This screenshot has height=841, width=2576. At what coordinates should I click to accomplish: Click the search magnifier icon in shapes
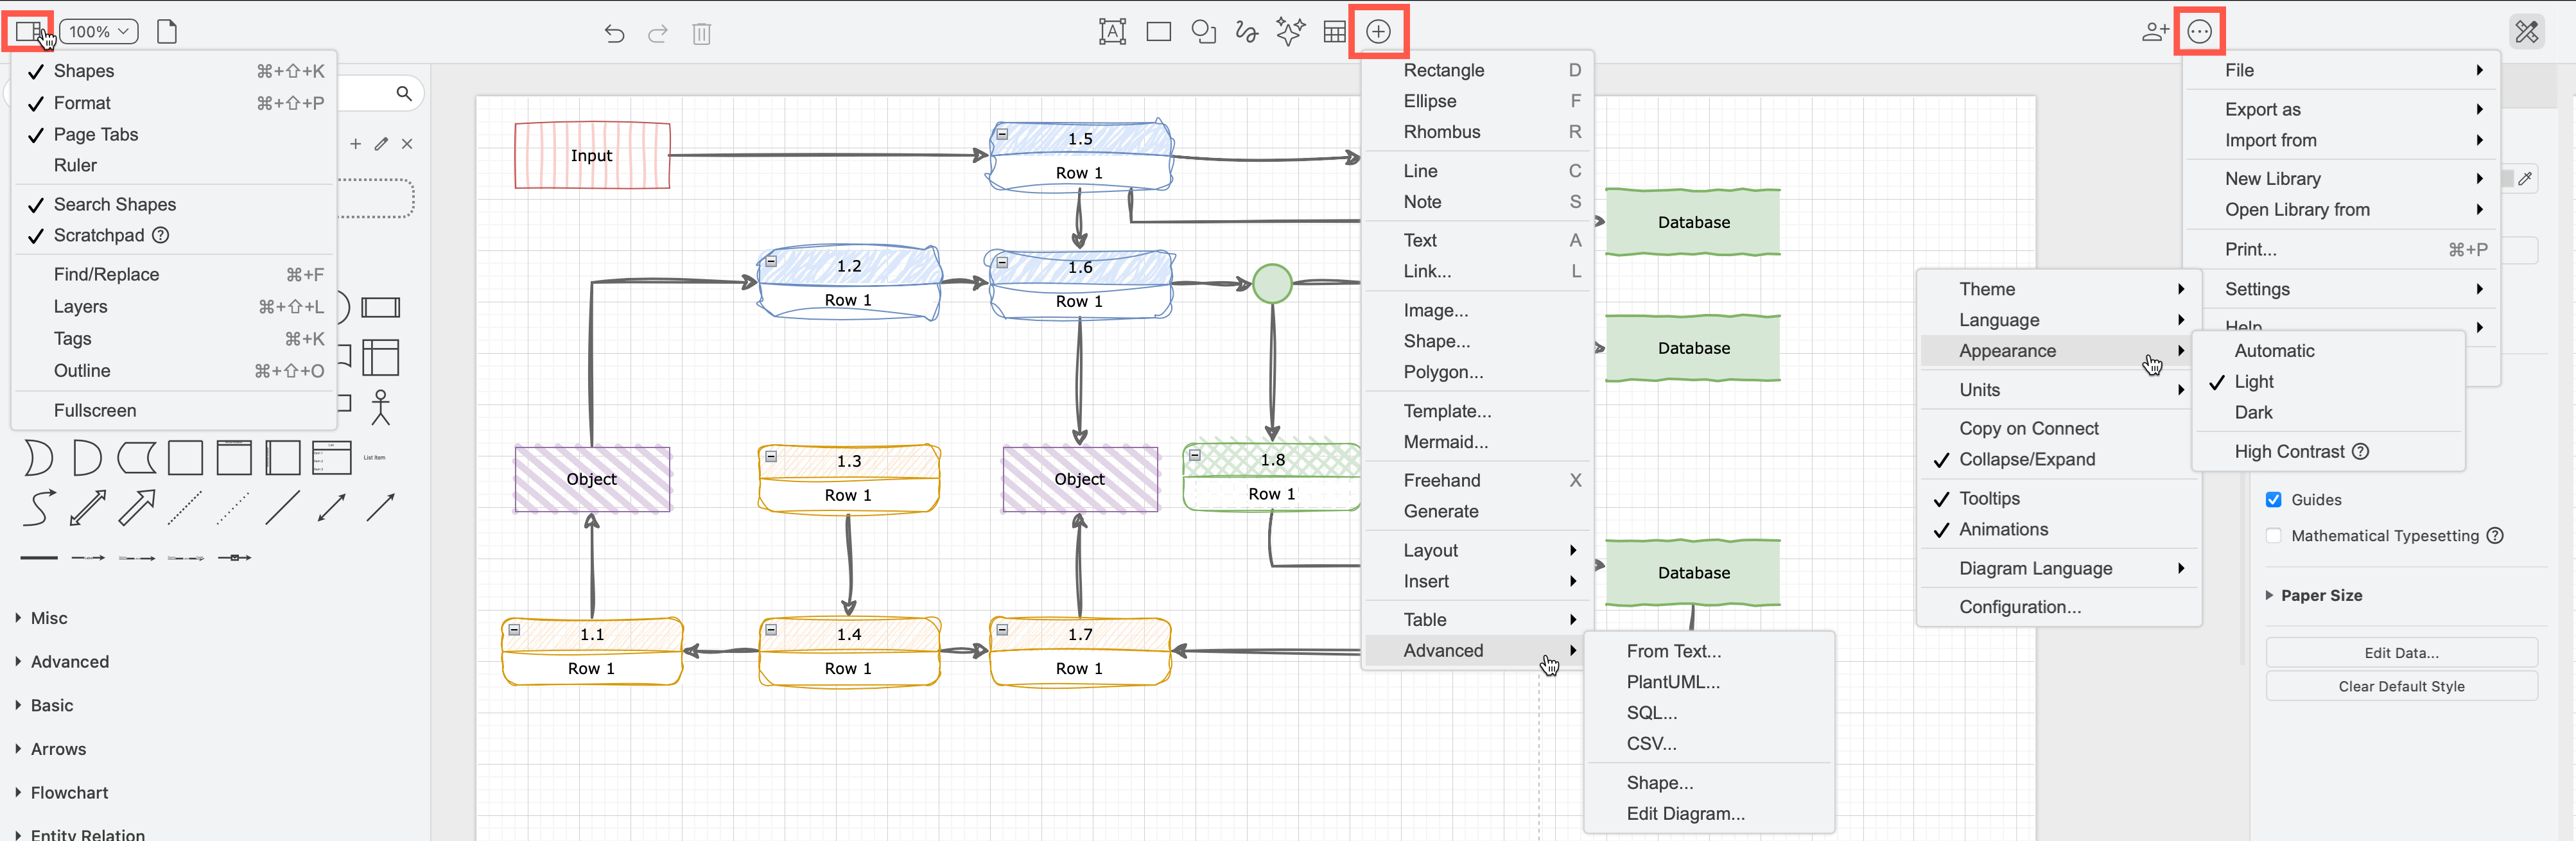click(404, 93)
